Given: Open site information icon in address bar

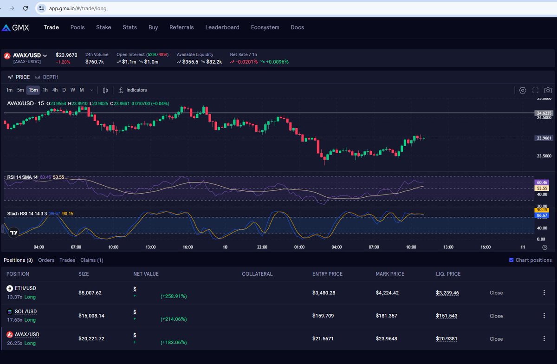Looking at the screenshot, I should tap(42, 8).
